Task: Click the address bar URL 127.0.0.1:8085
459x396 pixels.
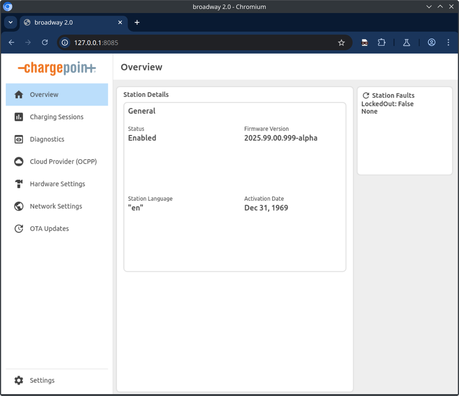Action: [96, 43]
